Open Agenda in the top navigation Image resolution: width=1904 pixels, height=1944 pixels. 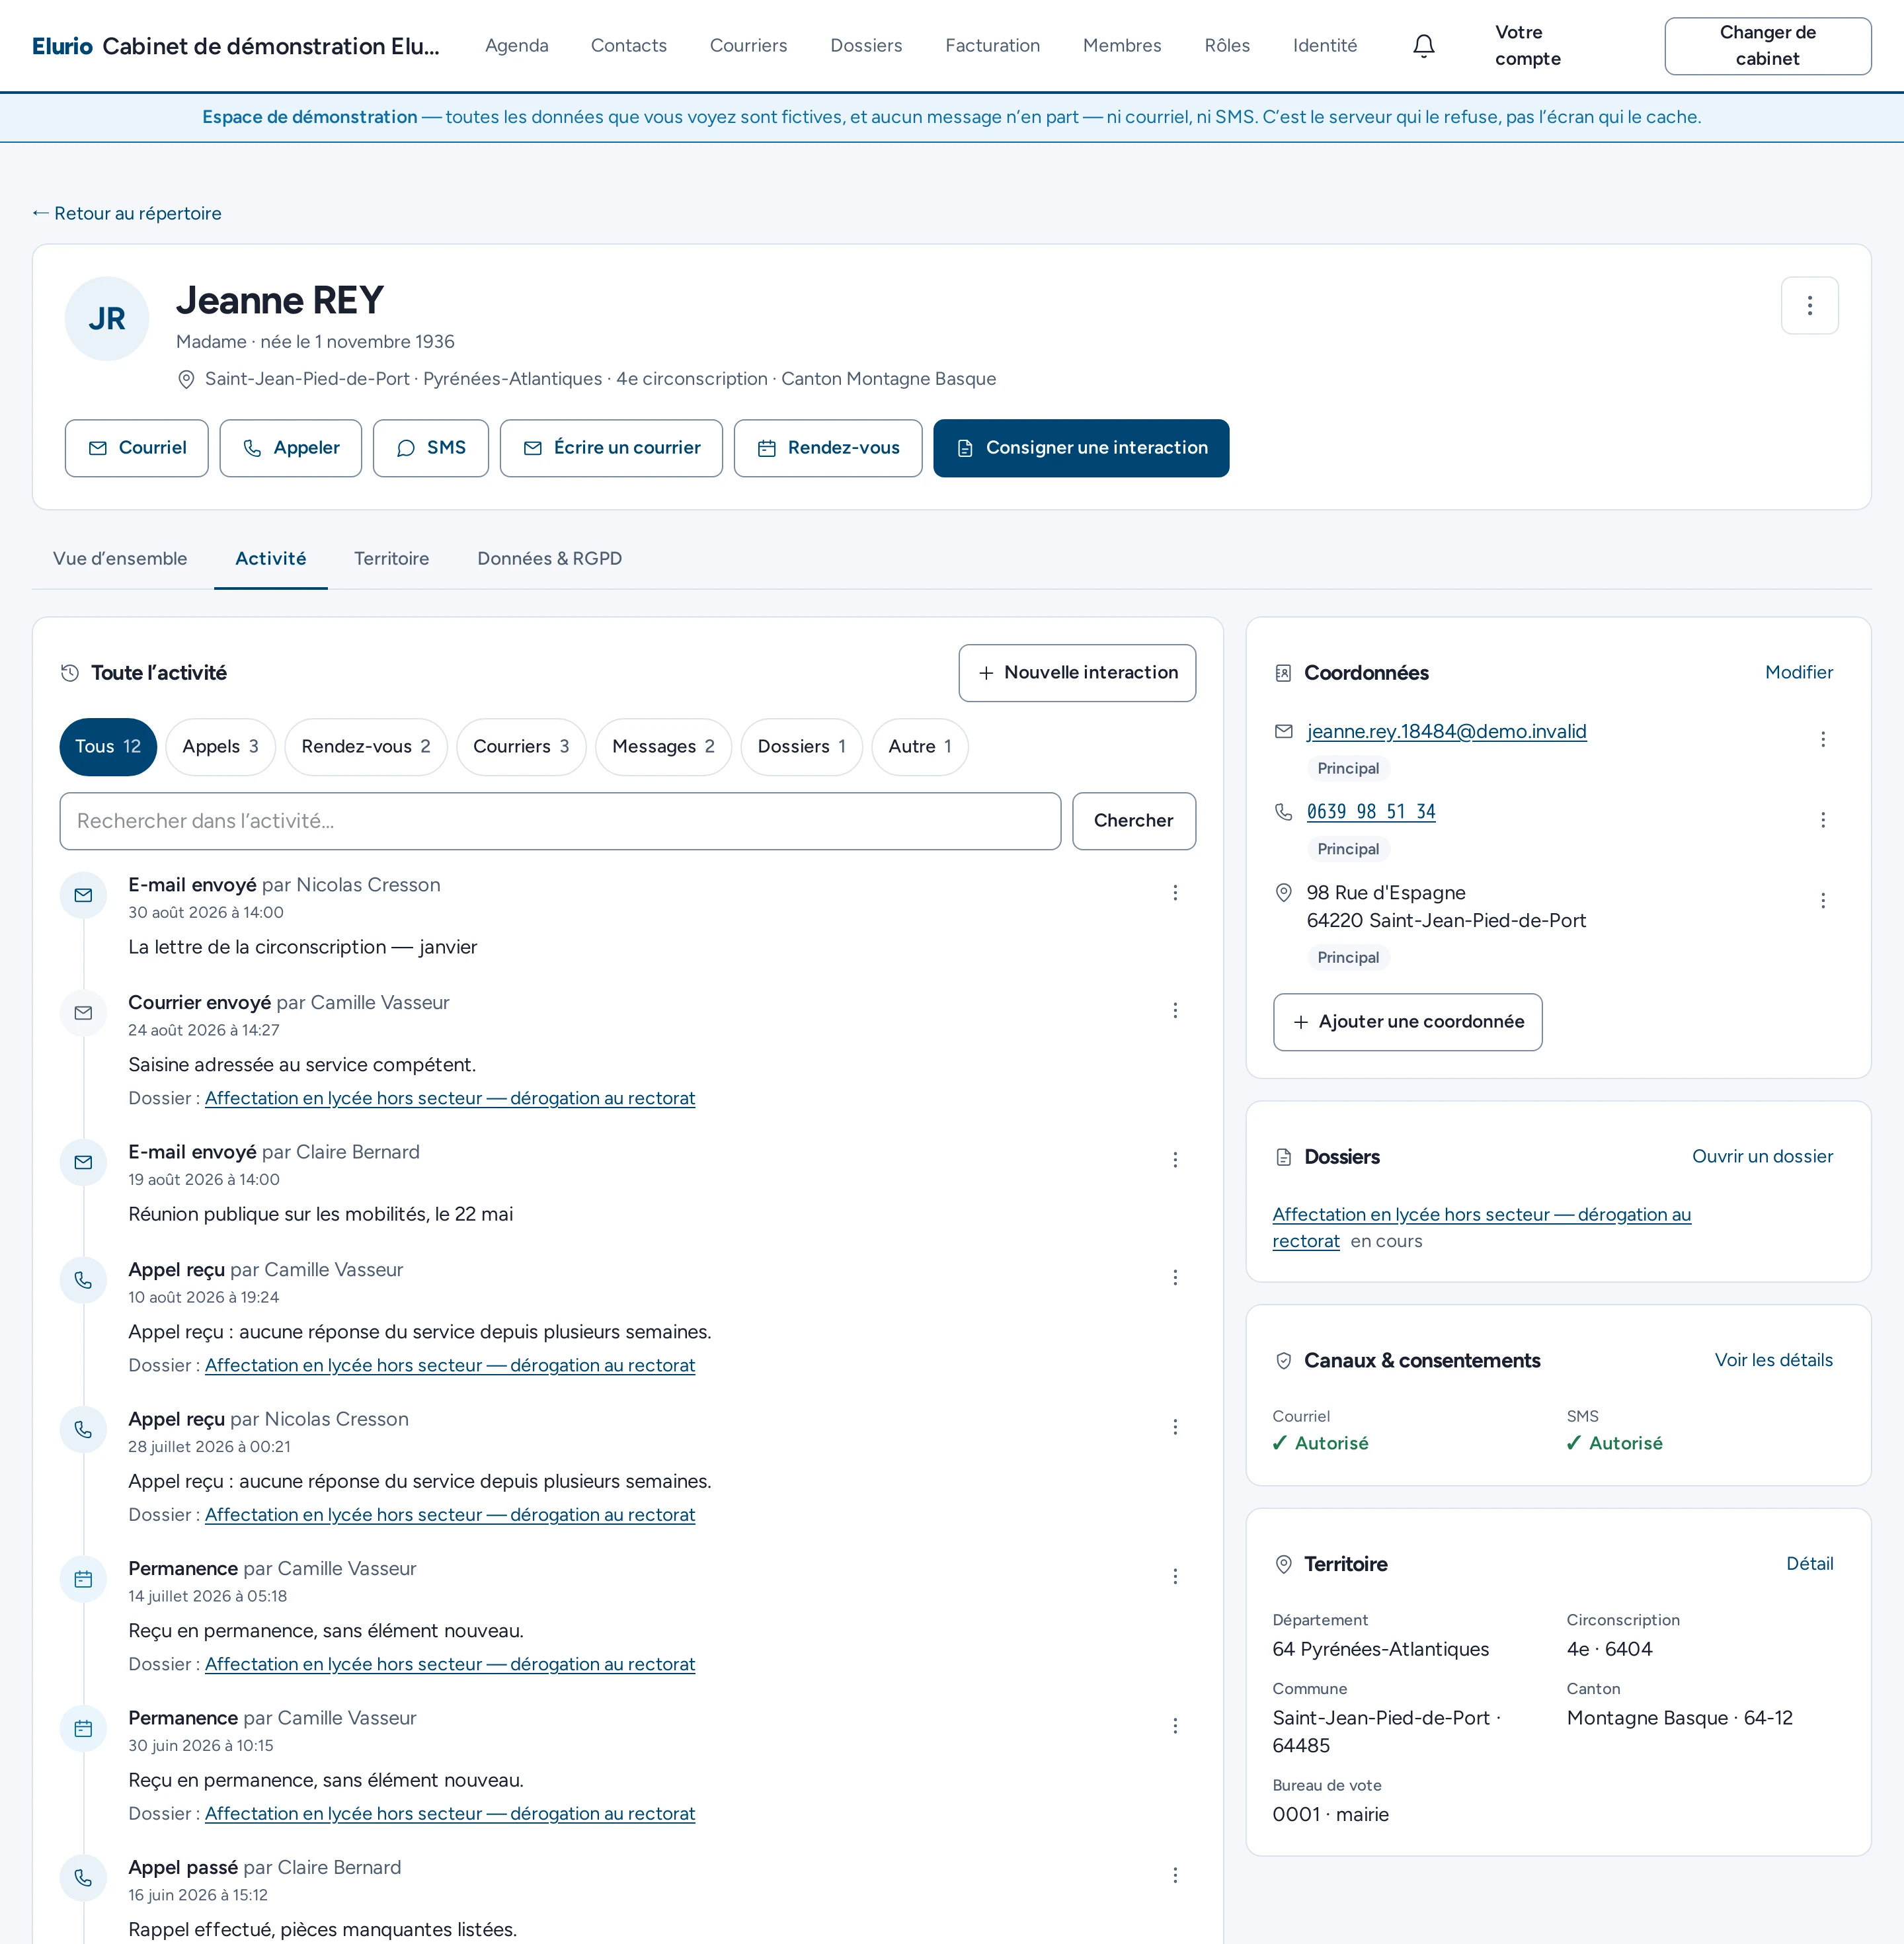[517, 46]
